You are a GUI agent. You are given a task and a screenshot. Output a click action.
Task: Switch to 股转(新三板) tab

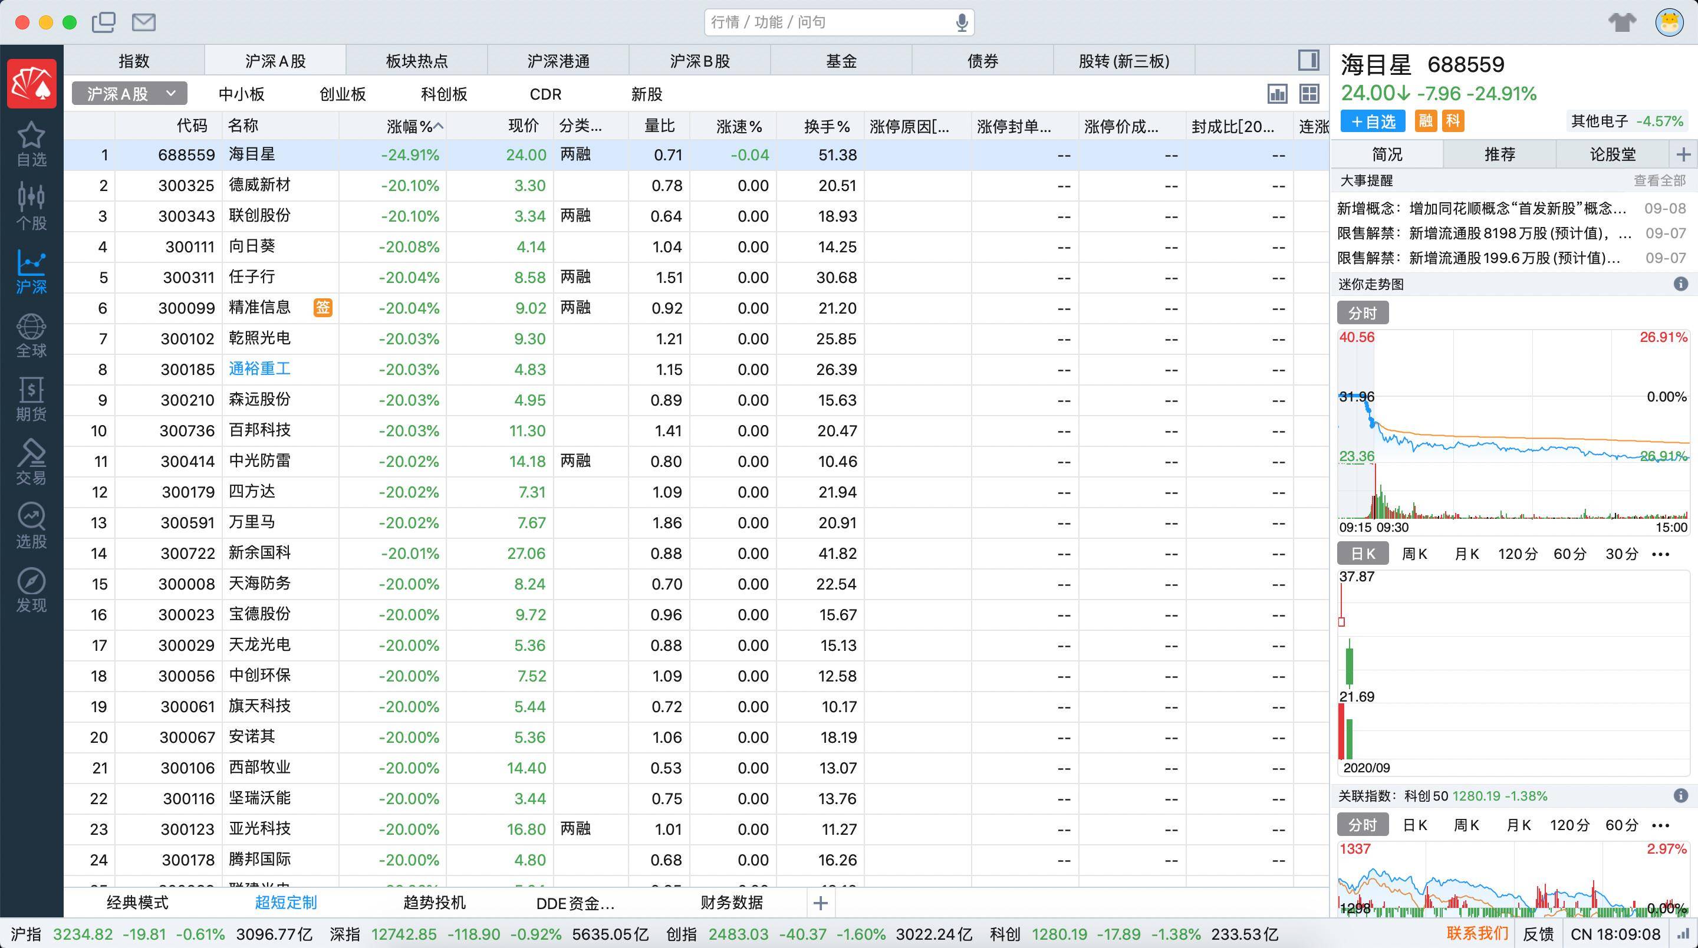point(1124,61)
